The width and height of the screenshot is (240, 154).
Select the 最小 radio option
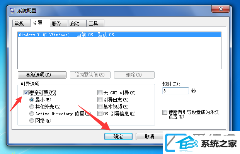(x=32, y=100)
